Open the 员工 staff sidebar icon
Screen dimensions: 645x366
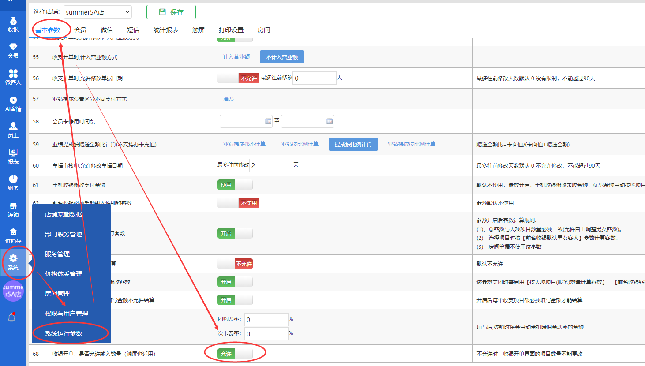pyautogui.click(x=13, y=130)
